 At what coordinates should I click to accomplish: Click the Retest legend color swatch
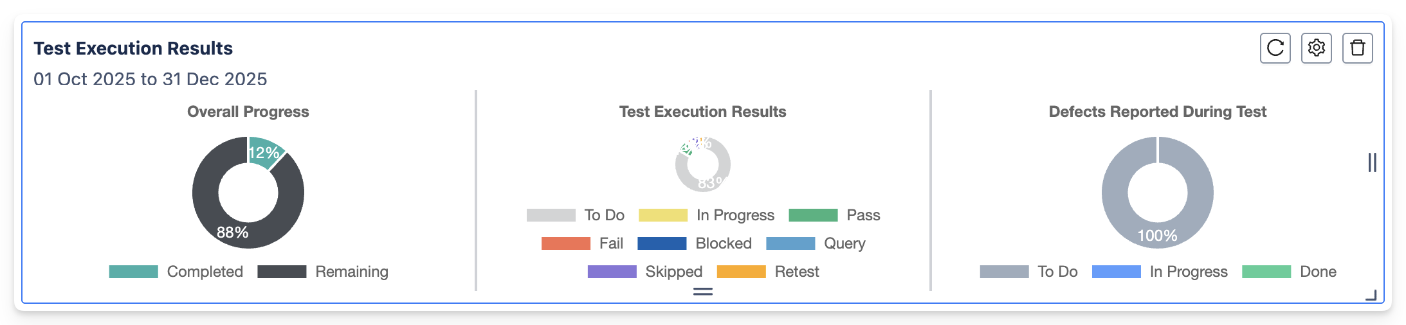coord(741,272)
